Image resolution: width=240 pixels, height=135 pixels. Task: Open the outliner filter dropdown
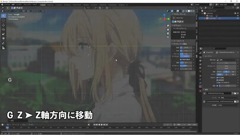pos(233,8)
